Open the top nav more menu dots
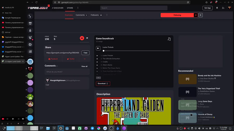The width and height of the screenshot is (234, 131). (78, 8)
